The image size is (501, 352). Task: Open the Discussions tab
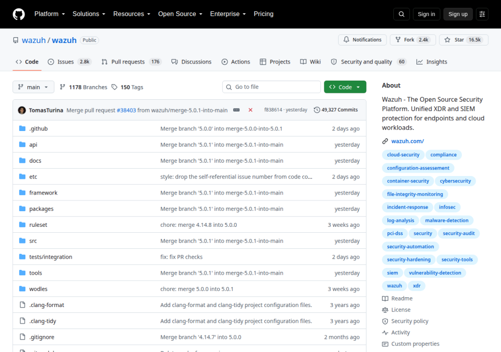tap(191, 62)
